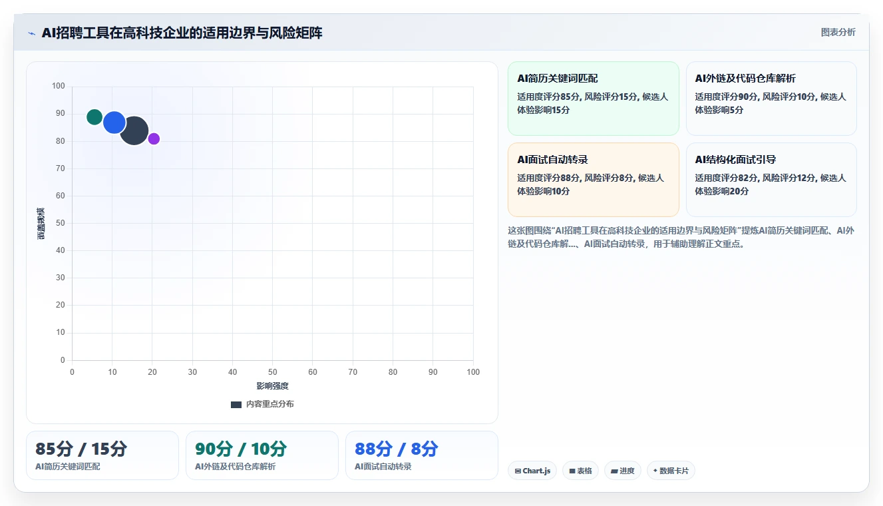This screenshot has width=883, height=506.
Task: Click the 100 tick on the x-axis
Action: click(x=473, y=372)
